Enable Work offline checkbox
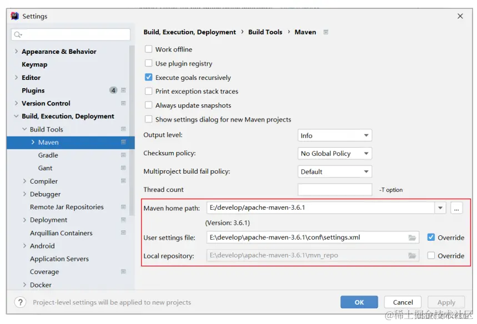This screenshot has height=324, width=477. click(148, 49)
